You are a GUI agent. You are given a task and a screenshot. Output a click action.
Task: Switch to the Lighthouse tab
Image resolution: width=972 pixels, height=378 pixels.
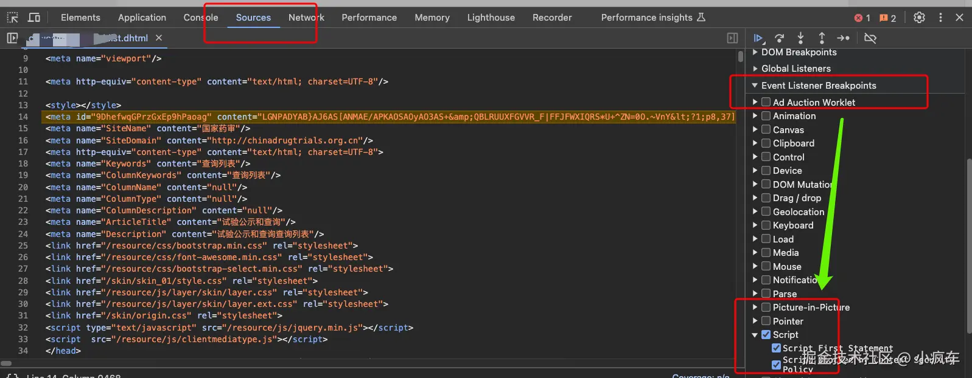(491, 18)
